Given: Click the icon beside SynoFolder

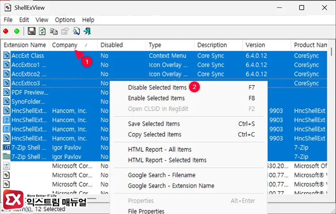Looking at the screenshot, I should [6, 102].
